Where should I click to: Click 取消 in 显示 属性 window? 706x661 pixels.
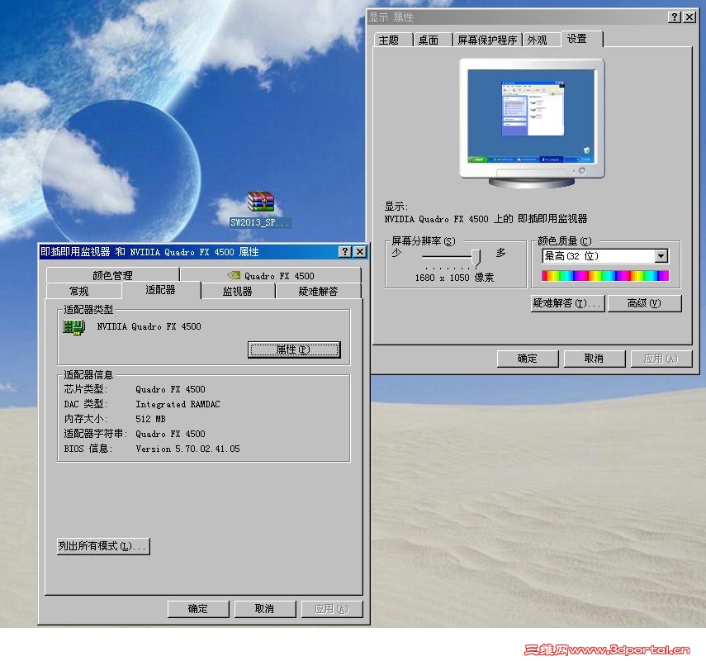[595, 359]
